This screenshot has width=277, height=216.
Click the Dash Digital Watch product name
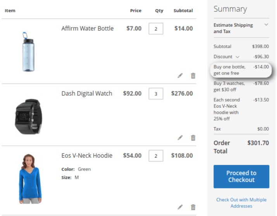[x=87, y=93]
